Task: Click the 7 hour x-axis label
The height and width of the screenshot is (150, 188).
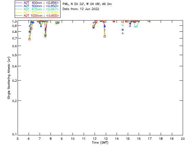Action: [40, 139]
